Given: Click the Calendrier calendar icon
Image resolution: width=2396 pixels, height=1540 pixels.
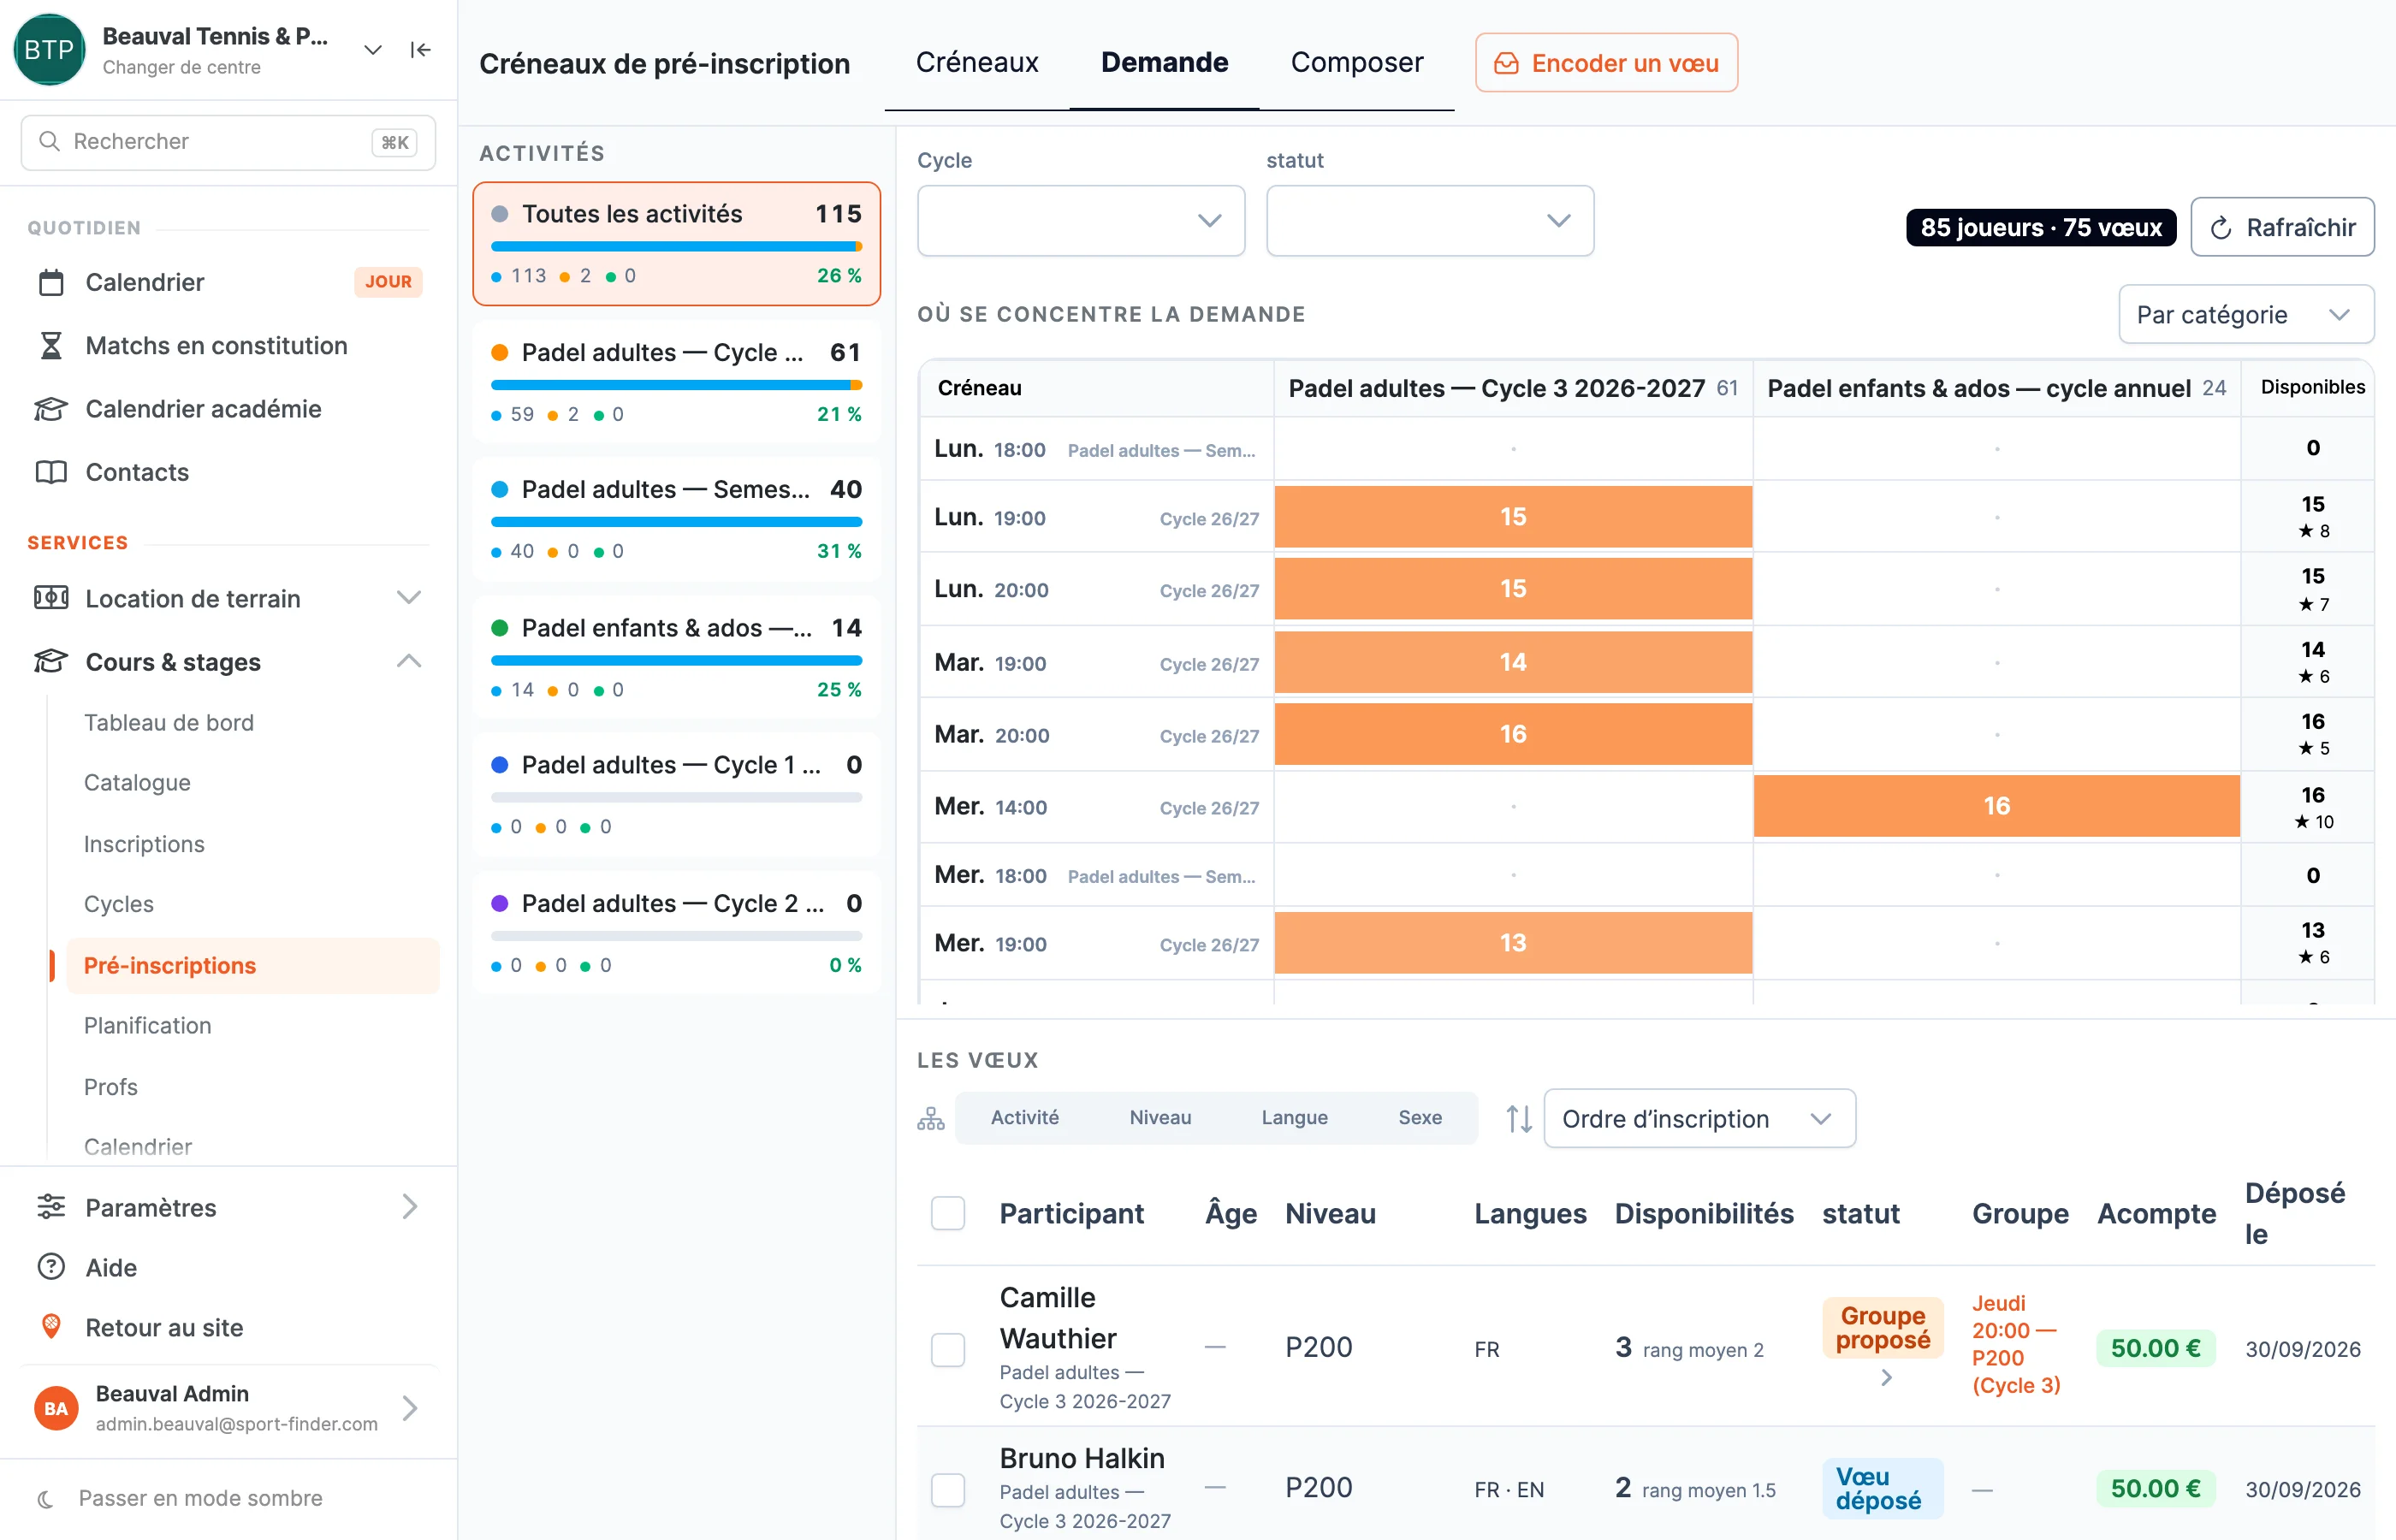Looking at the screenshot, I should coord(51,282).
